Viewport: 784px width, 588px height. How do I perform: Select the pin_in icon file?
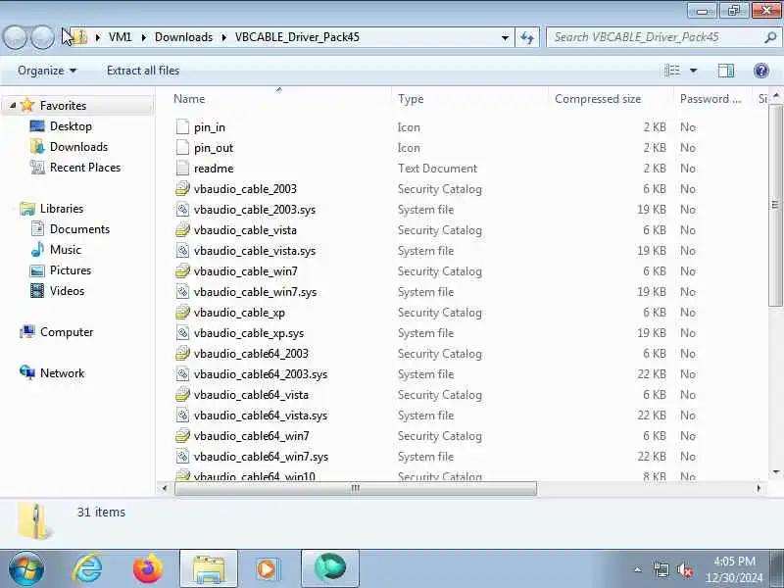coord(182,127)
